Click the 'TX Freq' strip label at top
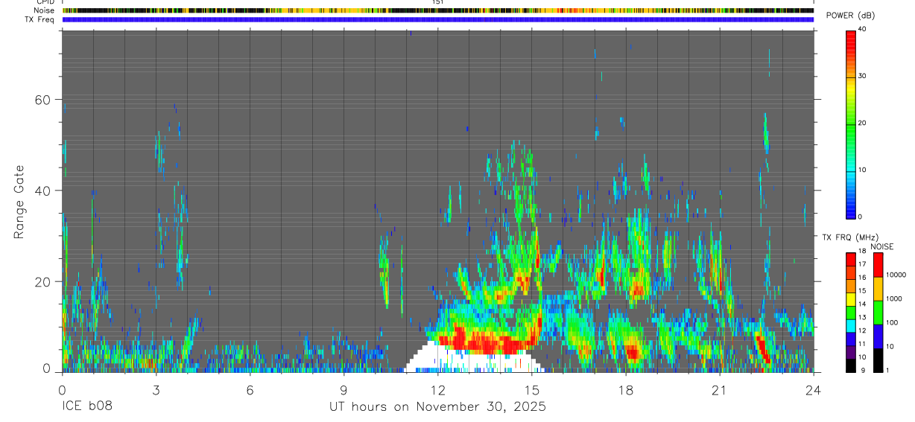 coord(39,19)
